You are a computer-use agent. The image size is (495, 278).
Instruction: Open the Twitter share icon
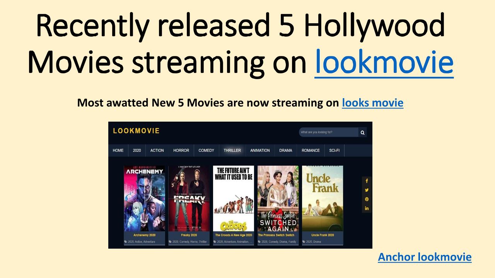pos(367,190)
